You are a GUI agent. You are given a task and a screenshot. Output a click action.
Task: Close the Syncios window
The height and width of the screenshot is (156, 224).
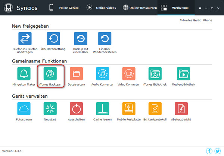click(218, 9)
